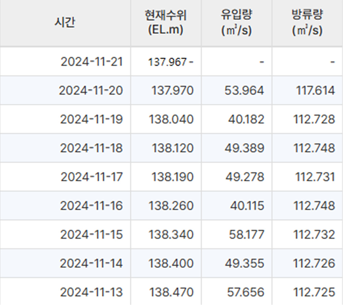Click water level value 138.340
The image size is (343, 305).
click(171, 235)
